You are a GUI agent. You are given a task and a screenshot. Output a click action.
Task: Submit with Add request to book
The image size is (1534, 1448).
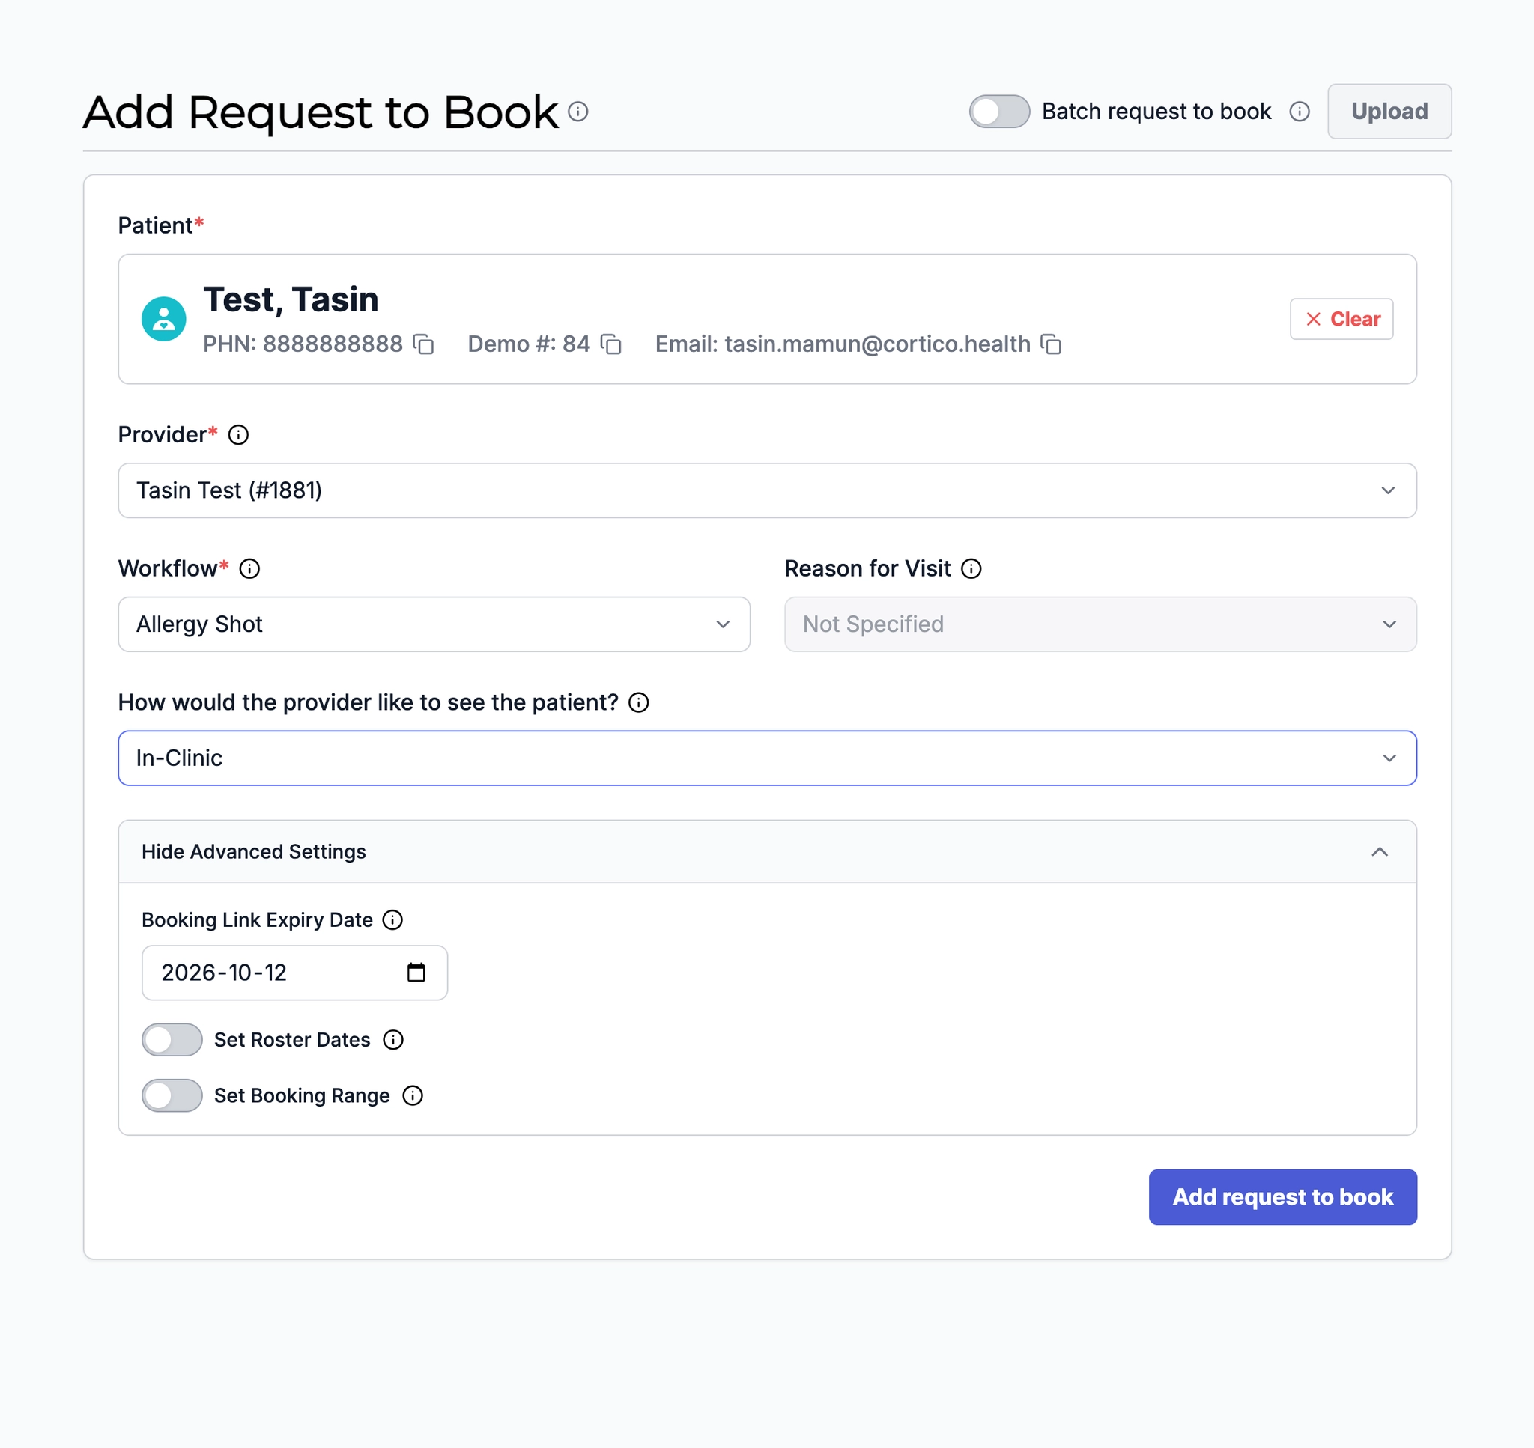click(1282, 1197)
